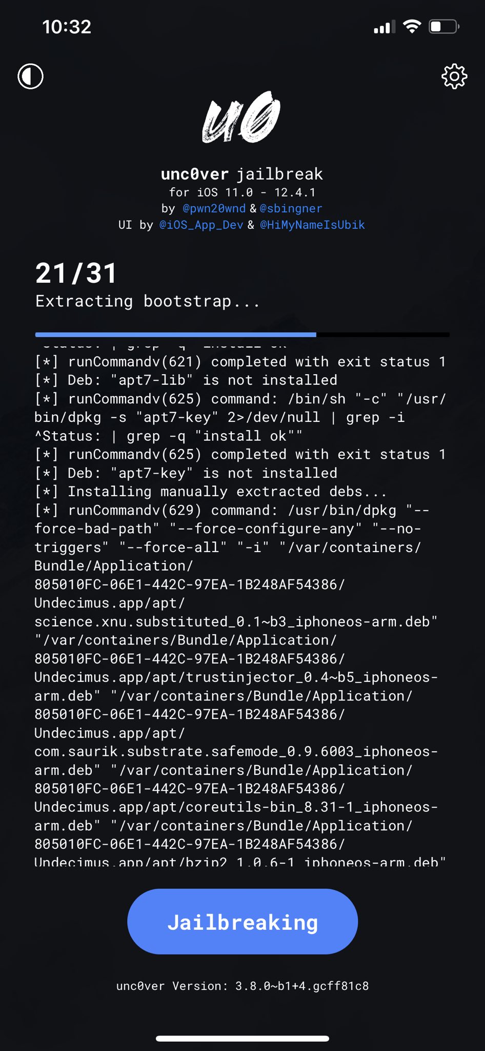The width and height of the screenshot is (485, 1051).
Task: Tap the battery status icon
Action: 444,26
